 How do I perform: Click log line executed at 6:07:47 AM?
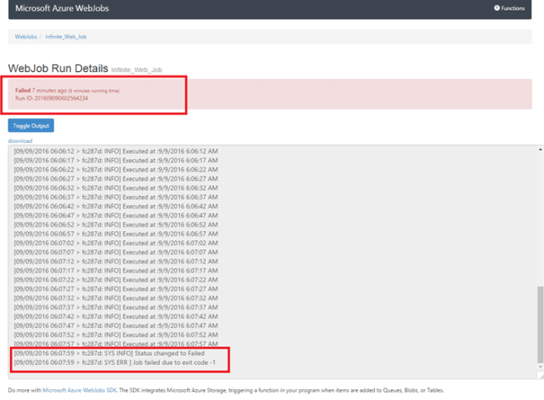[115, 326]
